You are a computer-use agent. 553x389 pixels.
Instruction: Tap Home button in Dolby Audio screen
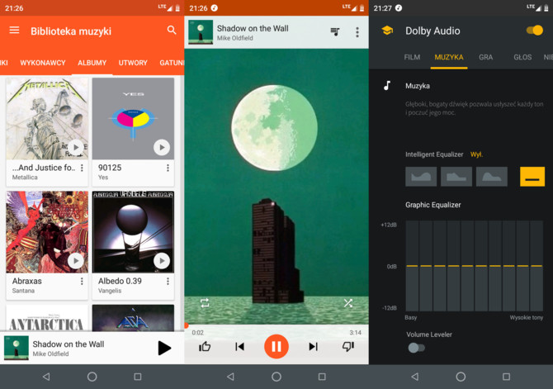[x=461, y=377]
